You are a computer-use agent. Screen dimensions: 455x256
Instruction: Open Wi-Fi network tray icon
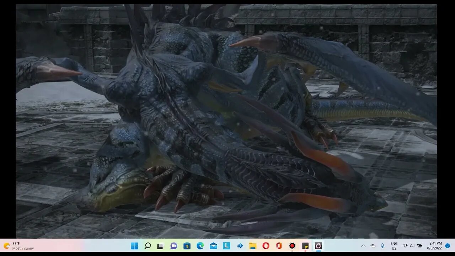click(x=405, y=246)
